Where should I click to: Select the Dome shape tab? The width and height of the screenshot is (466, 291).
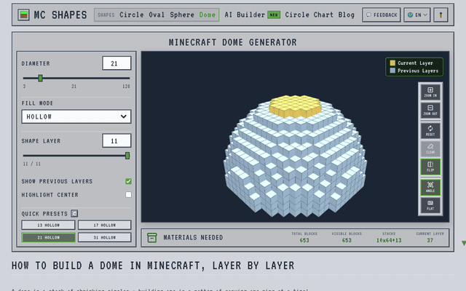pos(207,15)
